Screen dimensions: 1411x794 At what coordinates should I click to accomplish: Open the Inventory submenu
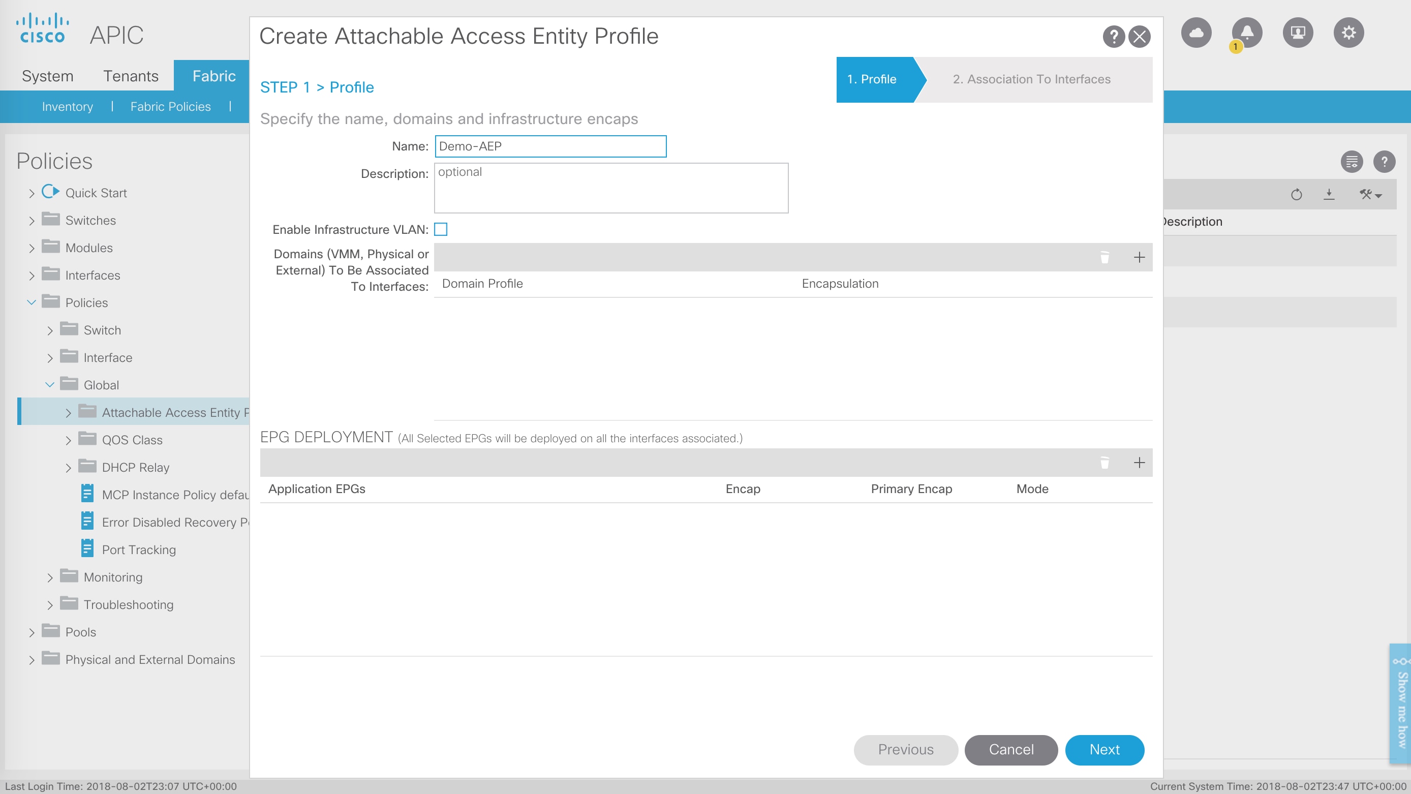(68, 107)
